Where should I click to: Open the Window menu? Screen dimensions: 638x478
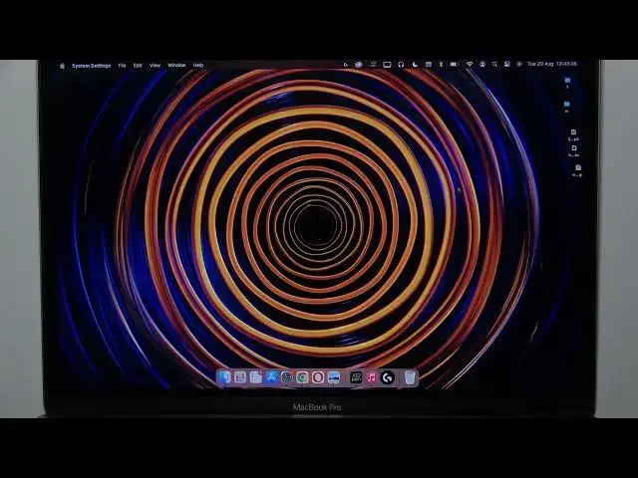tap(176, 66)
